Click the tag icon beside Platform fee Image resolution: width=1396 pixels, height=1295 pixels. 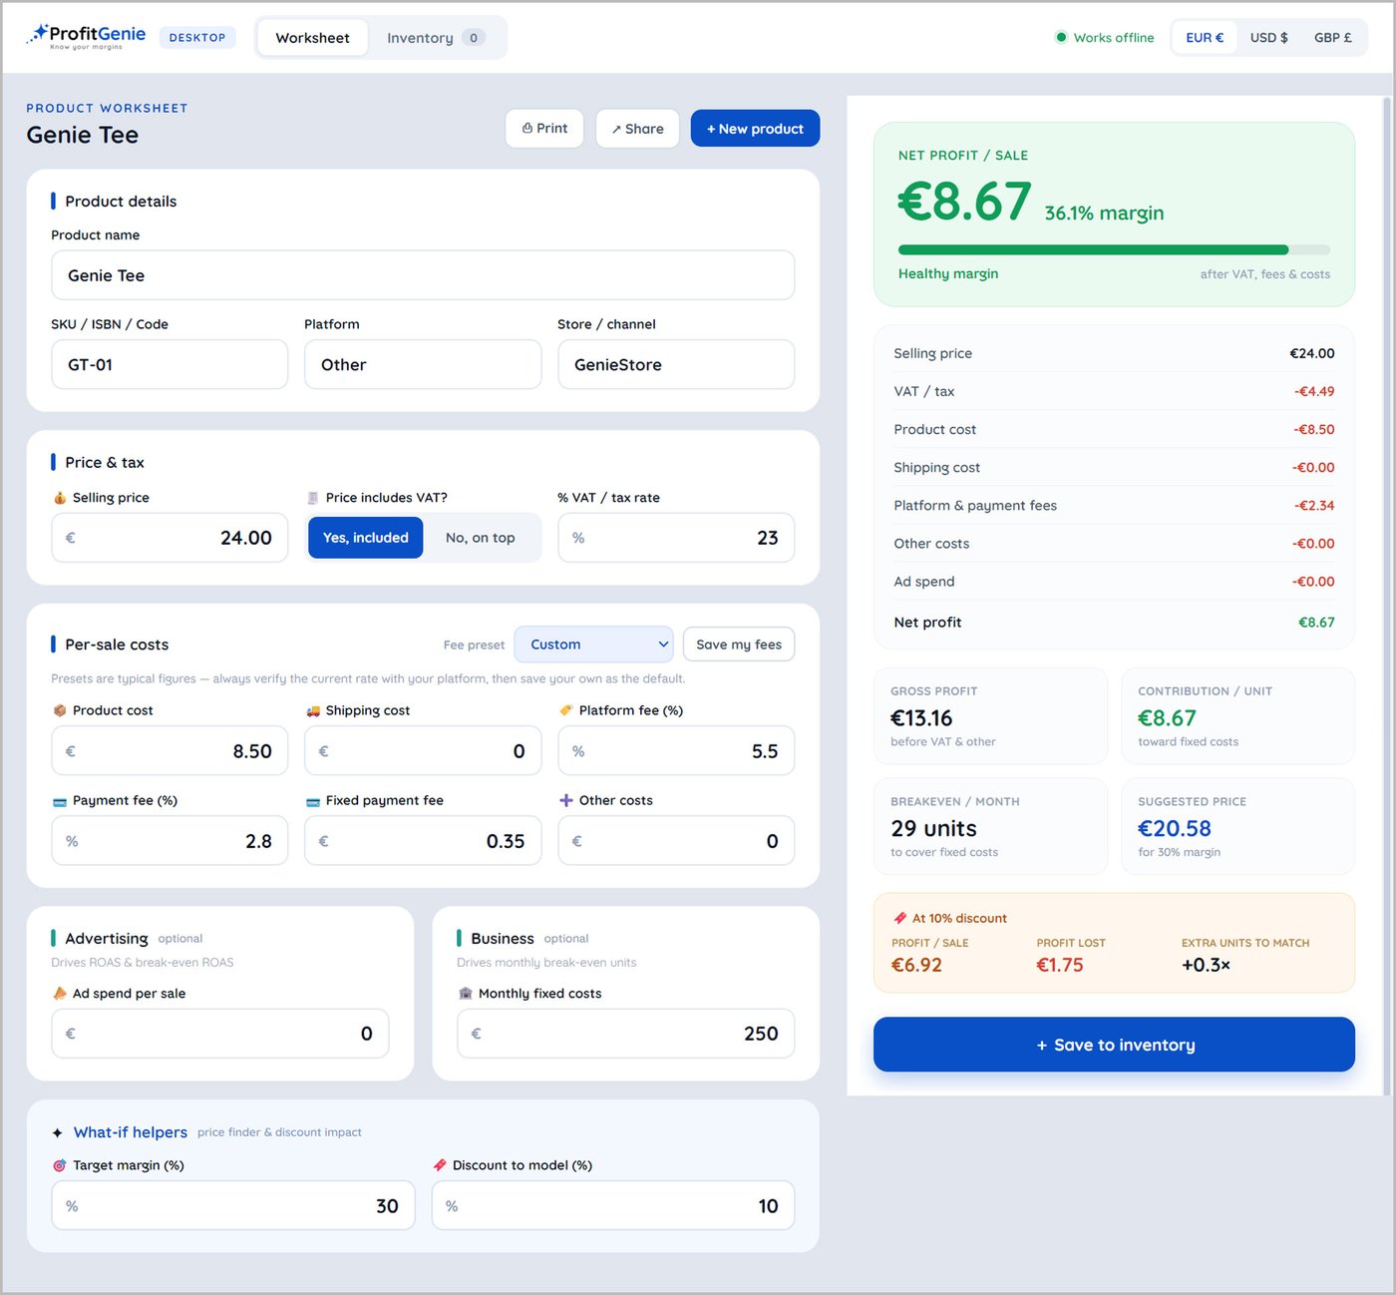[x=566, y=710]
